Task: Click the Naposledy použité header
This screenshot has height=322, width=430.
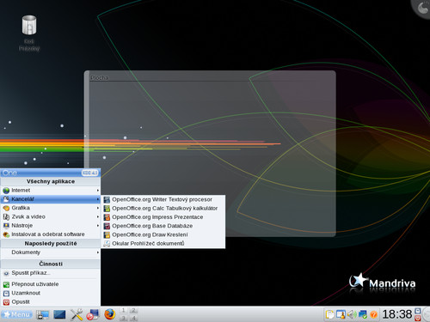Action: pos(51,244)
